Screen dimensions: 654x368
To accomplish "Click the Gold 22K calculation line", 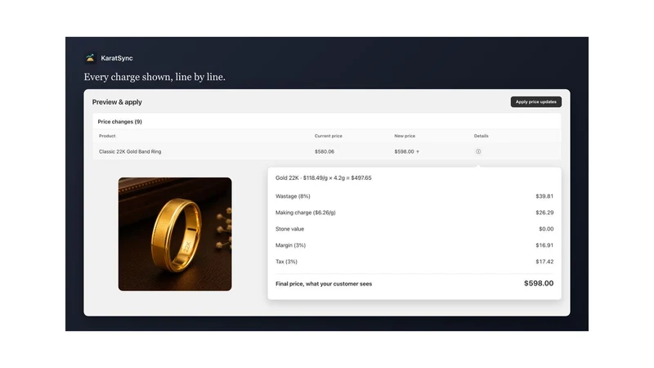I will click(x=323, y=177).
